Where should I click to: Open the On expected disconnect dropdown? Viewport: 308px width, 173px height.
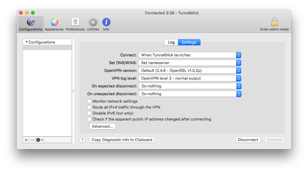pos(190,86)
